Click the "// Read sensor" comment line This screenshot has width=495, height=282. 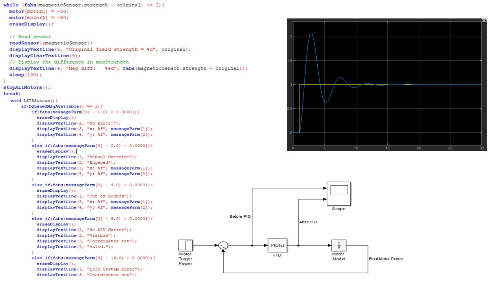coord(30,37)
